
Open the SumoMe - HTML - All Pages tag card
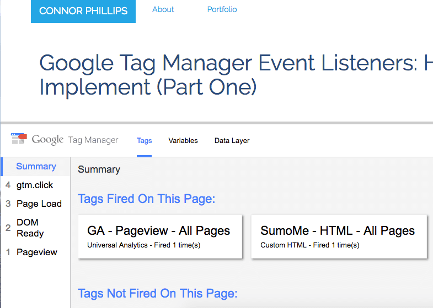pyautogui.click(x=339, y=237)
